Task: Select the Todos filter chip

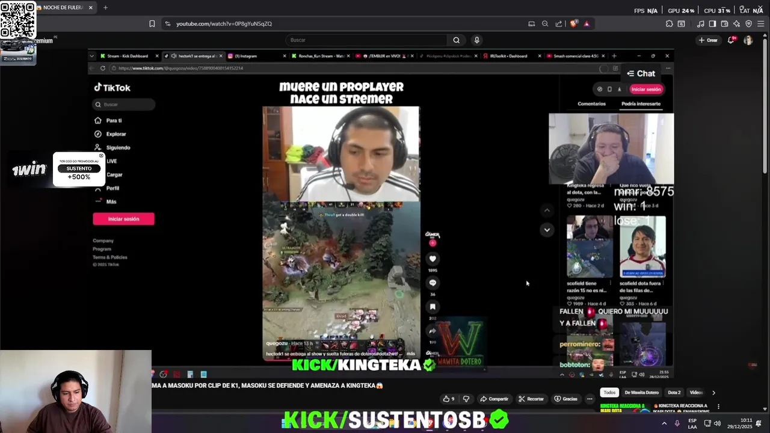Action: [x=609, y=393]
